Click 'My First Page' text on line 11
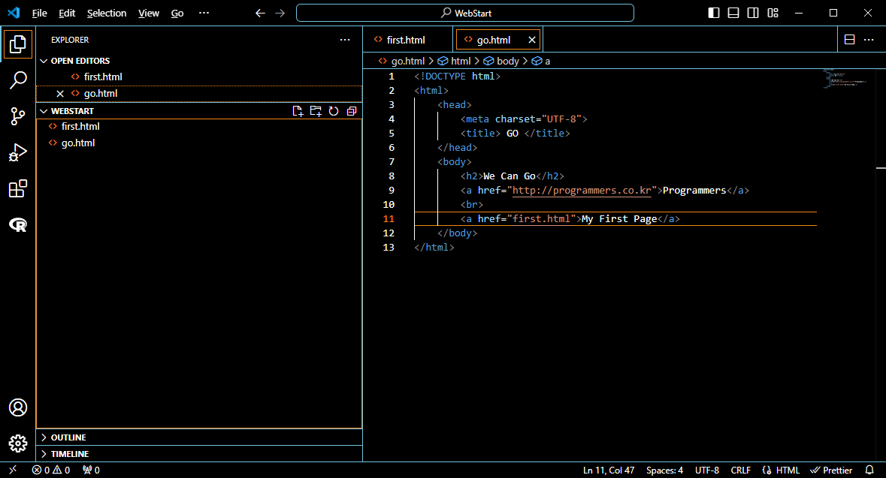886x478 pixels. click(x=619, y=219)
